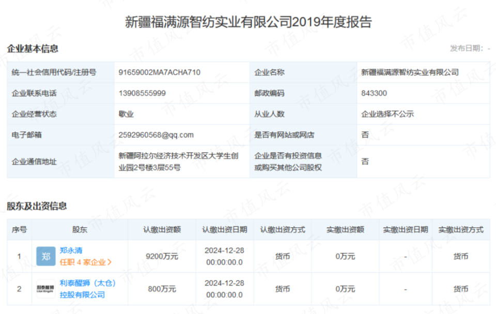The image size is (496, 314).
Task: Select shareholder 郑永清's blue avatar badge
Action: (x=46, y=256)
